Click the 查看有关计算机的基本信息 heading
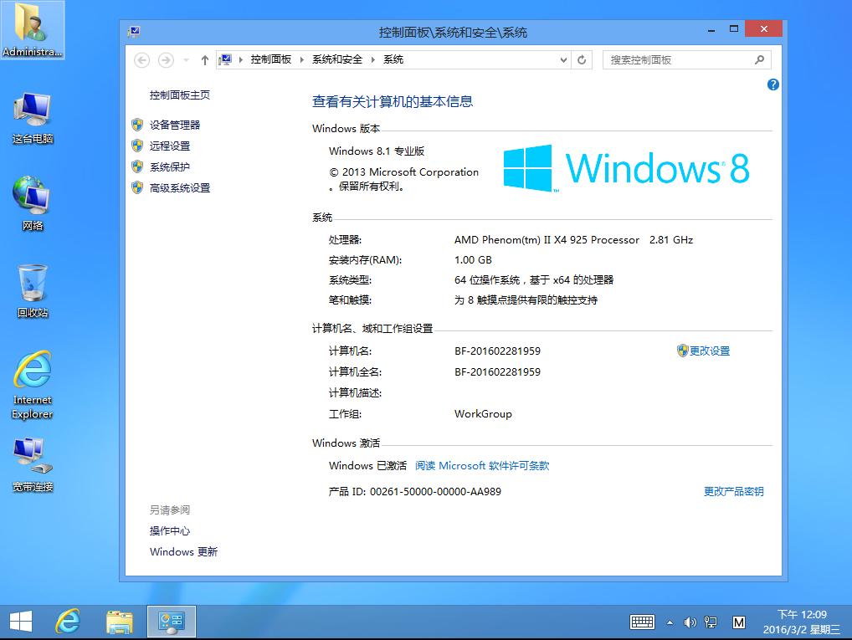 (393, 101)
